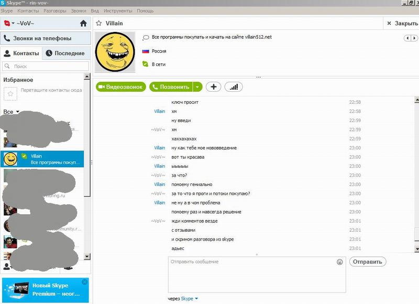Click the mood text mentioning villain512.net
Image resolution: width=419 pixels, height=304 pixels.
[x=212, y=37]
